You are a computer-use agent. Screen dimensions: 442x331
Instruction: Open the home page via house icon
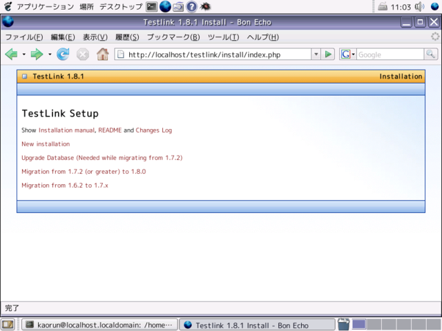103,54
